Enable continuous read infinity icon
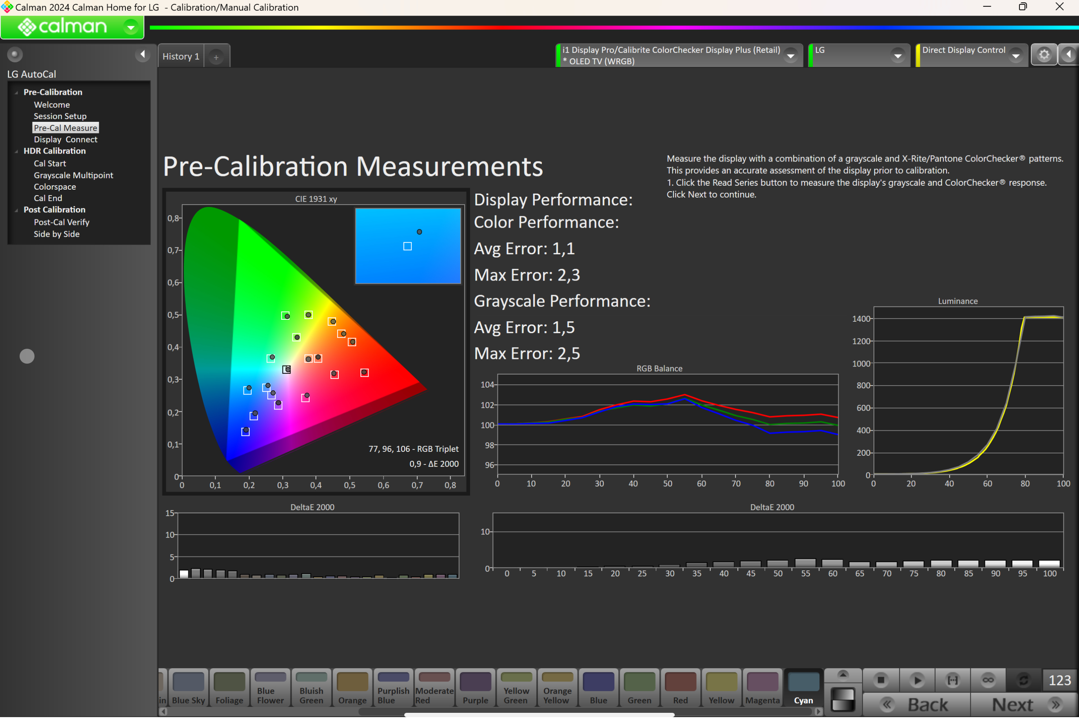This screenshot has width=1079, height=723. pos(988,680)
